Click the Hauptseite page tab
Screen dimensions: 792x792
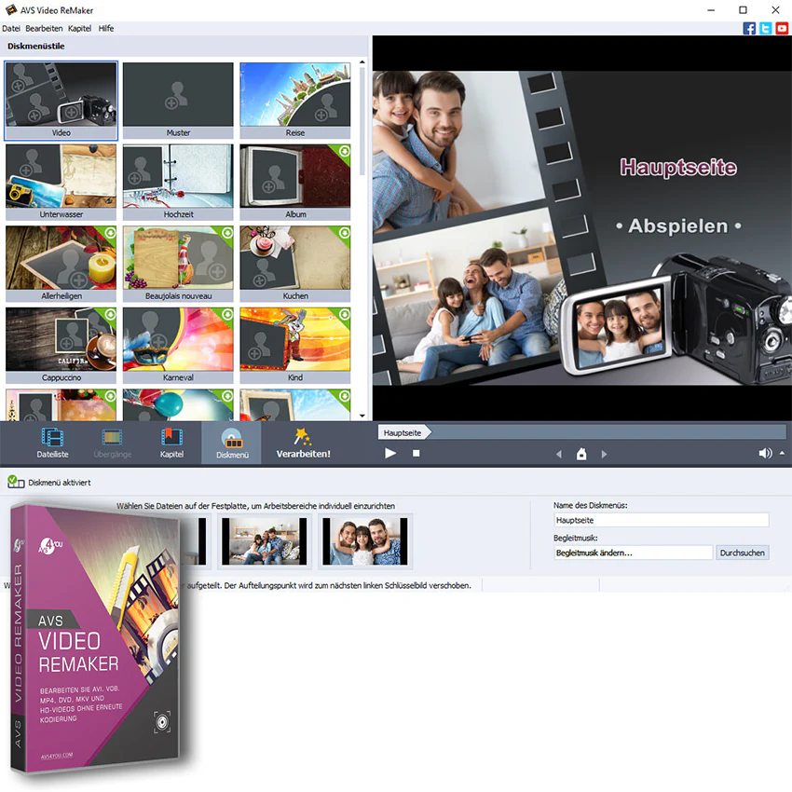(x=403, y=432)
